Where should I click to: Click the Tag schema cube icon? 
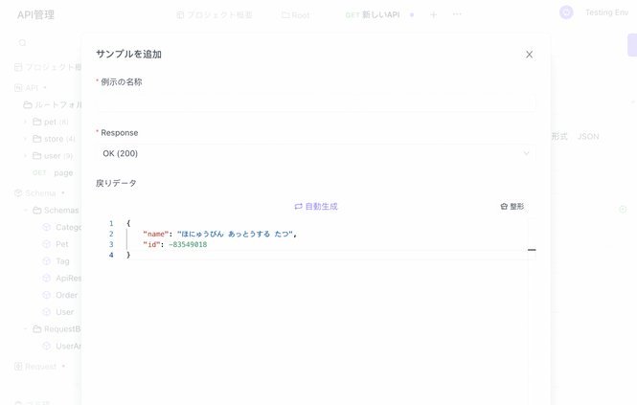46,261
